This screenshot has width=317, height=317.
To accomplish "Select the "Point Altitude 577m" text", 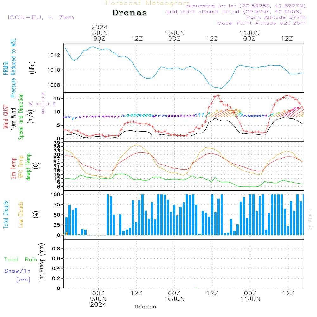I will point(276,17).
